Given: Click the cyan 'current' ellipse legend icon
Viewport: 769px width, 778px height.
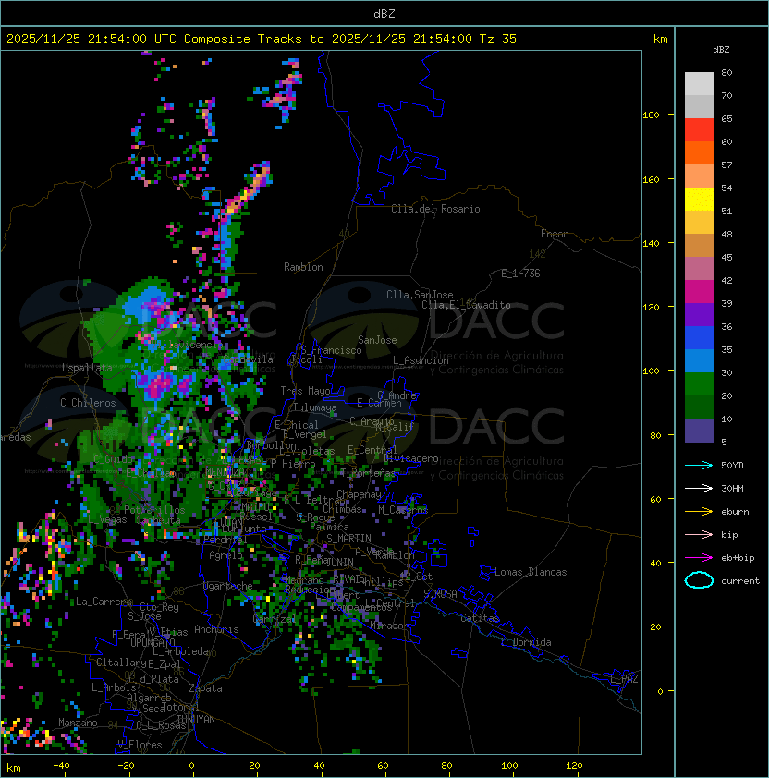Looking at the screenshot, I should 699,580.
